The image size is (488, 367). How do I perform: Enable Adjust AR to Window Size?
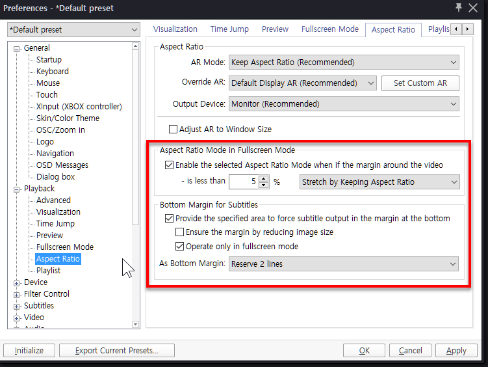173,129
